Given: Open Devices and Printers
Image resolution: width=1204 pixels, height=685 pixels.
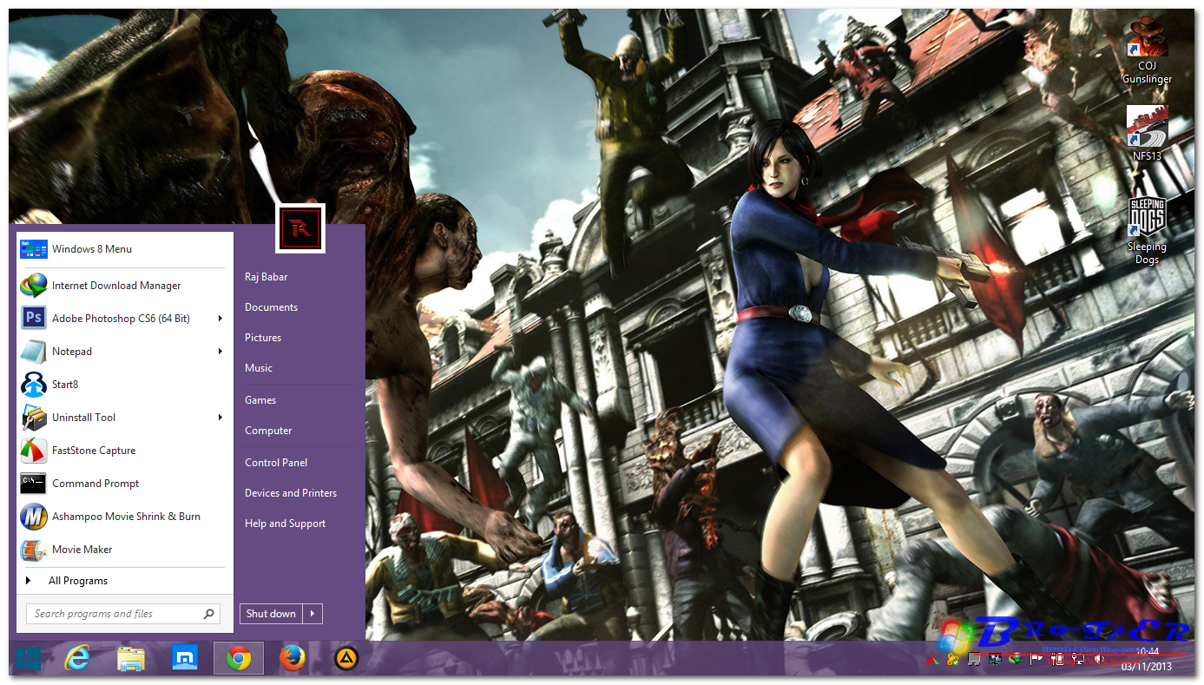Looking at the screenshot, I should 291,493.
